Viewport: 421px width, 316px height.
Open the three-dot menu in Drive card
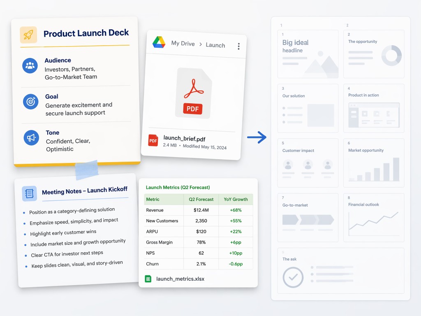pyautogui.click(x=238, y=46)
